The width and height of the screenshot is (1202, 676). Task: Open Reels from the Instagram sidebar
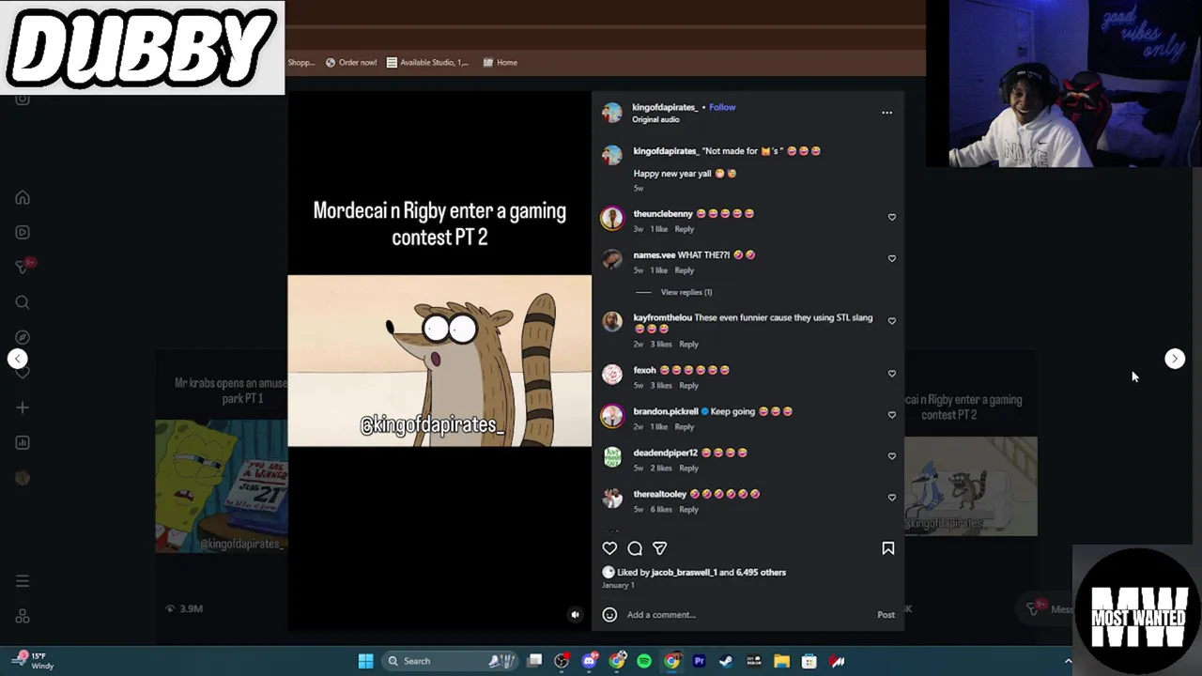point(23,232)
